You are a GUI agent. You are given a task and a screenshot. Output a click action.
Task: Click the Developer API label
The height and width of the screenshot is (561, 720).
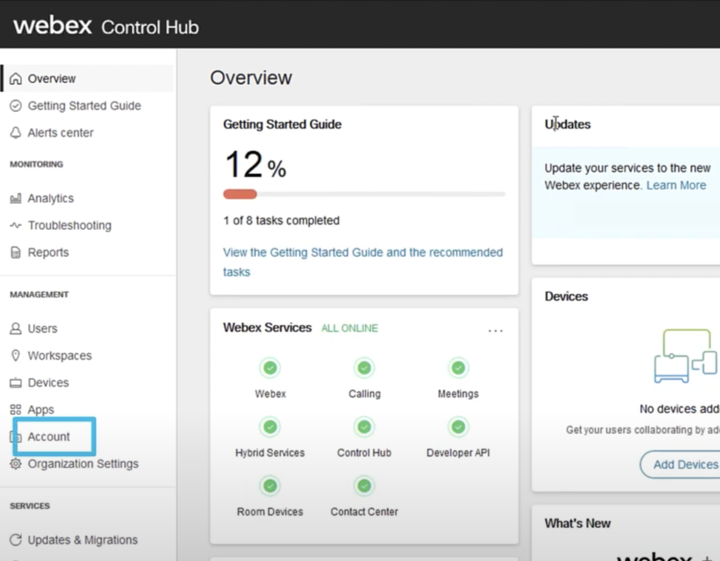pos(458,453)
